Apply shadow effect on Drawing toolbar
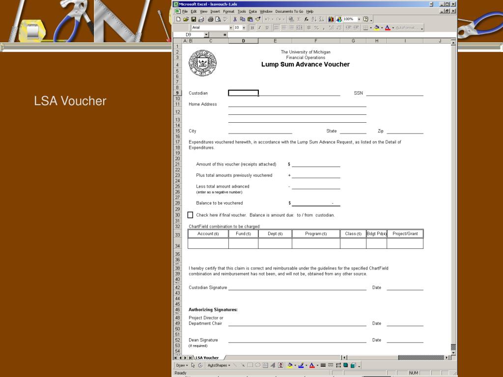The width and height of the screenshot is (503, 377). (x=345, y=365)
